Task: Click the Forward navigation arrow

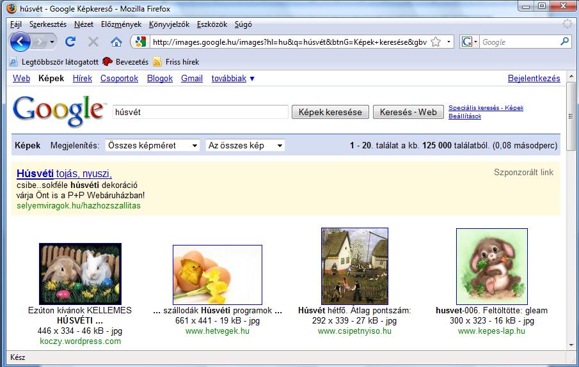Action: click(38, 42)
